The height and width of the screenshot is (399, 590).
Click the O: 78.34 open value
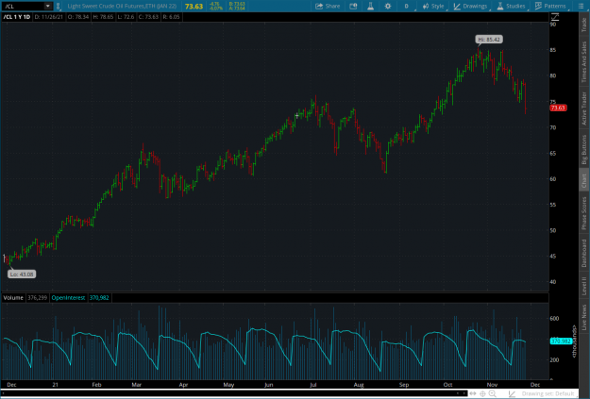[x=78, y=17]
